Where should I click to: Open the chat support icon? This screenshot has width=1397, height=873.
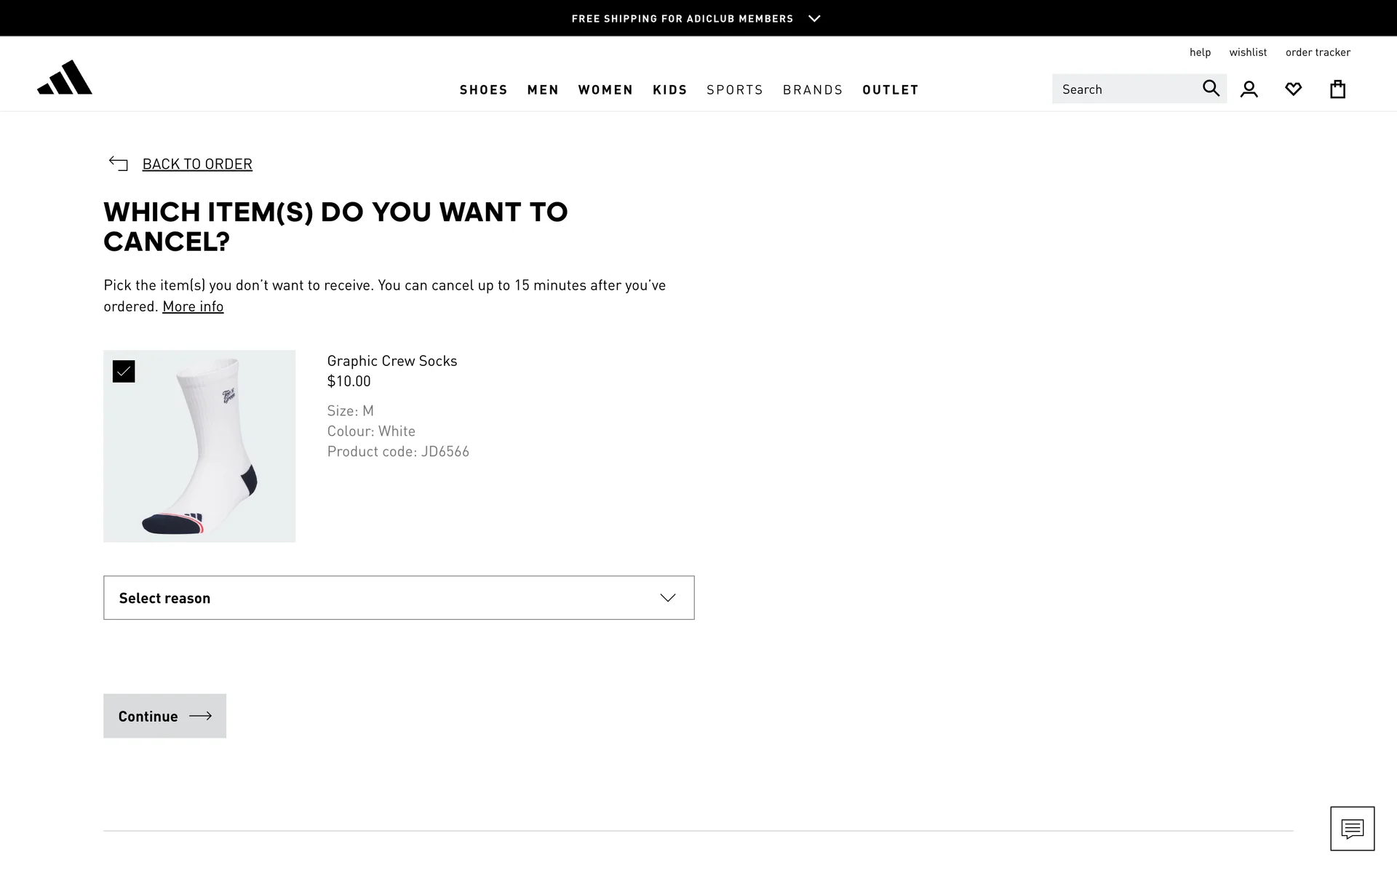(1352, 828)
